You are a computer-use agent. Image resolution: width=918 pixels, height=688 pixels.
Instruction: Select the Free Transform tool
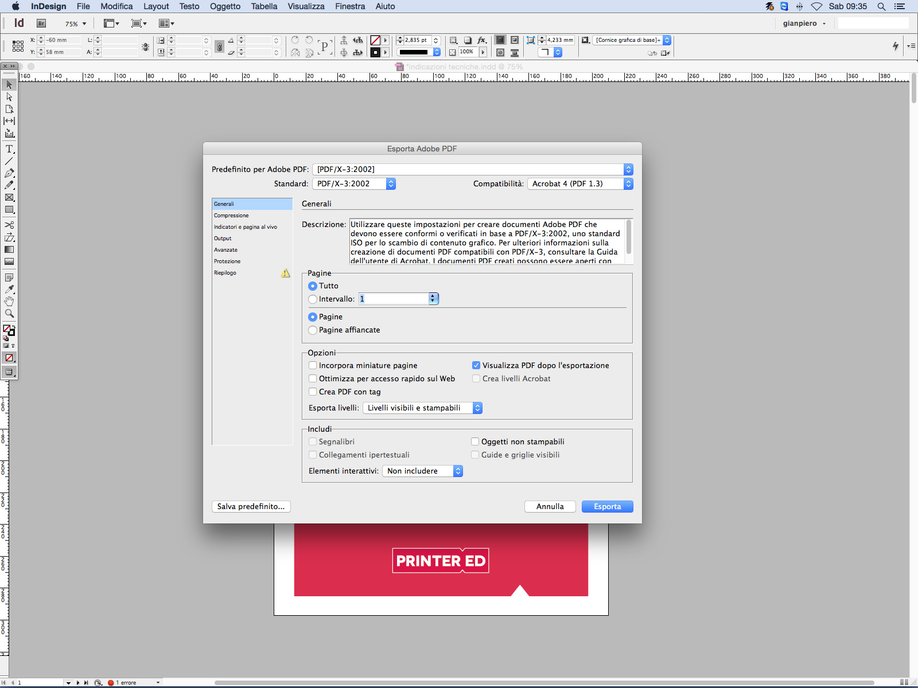pos(9,237)
